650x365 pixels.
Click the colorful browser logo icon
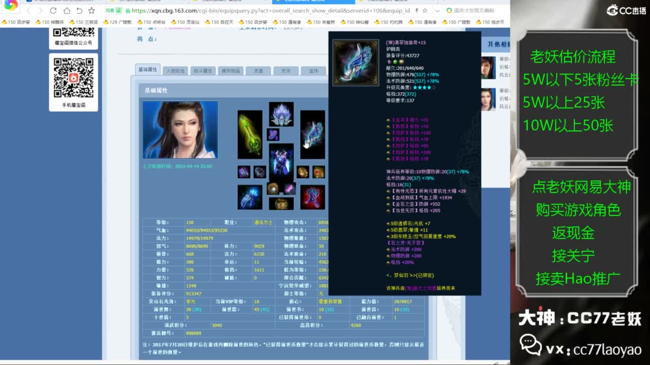(11, 5)
